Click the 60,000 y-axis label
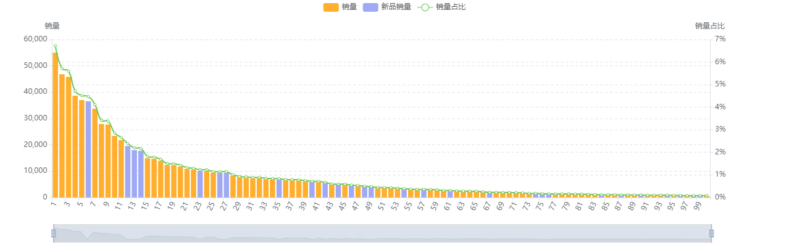Screen dimensions: 789x247 tap(36, 39)
